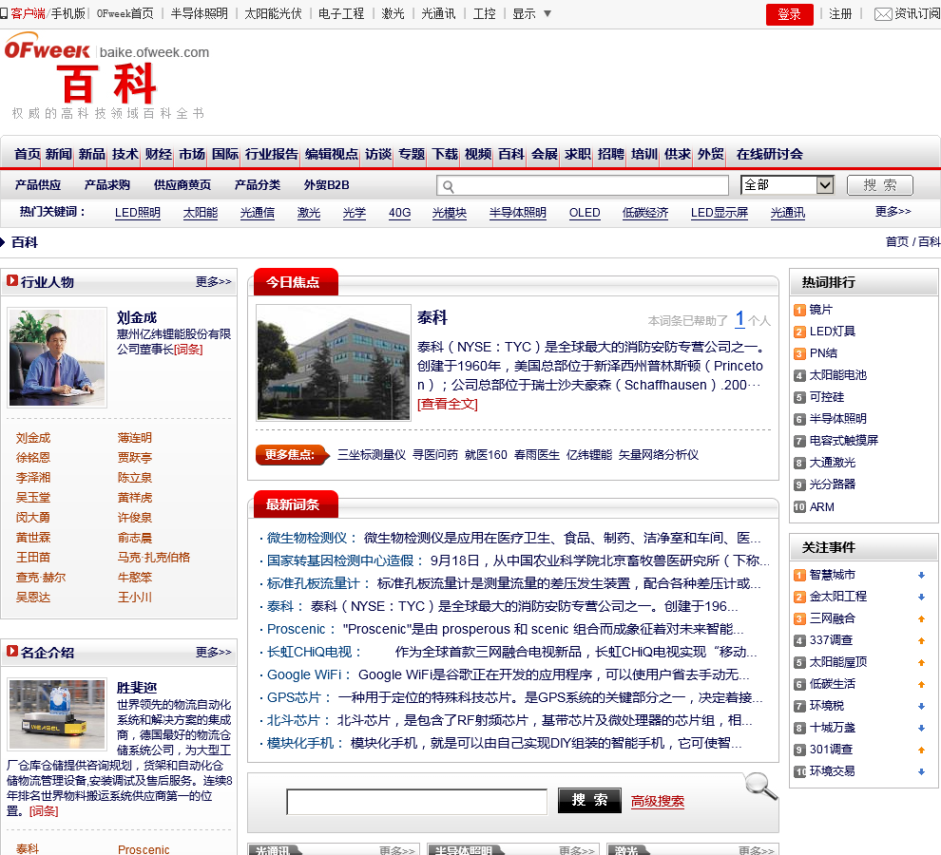This screenshot has height=855, width=941.
Task: Open 太阳能屋顶 in 关注事件
Action: coord(837,662)
